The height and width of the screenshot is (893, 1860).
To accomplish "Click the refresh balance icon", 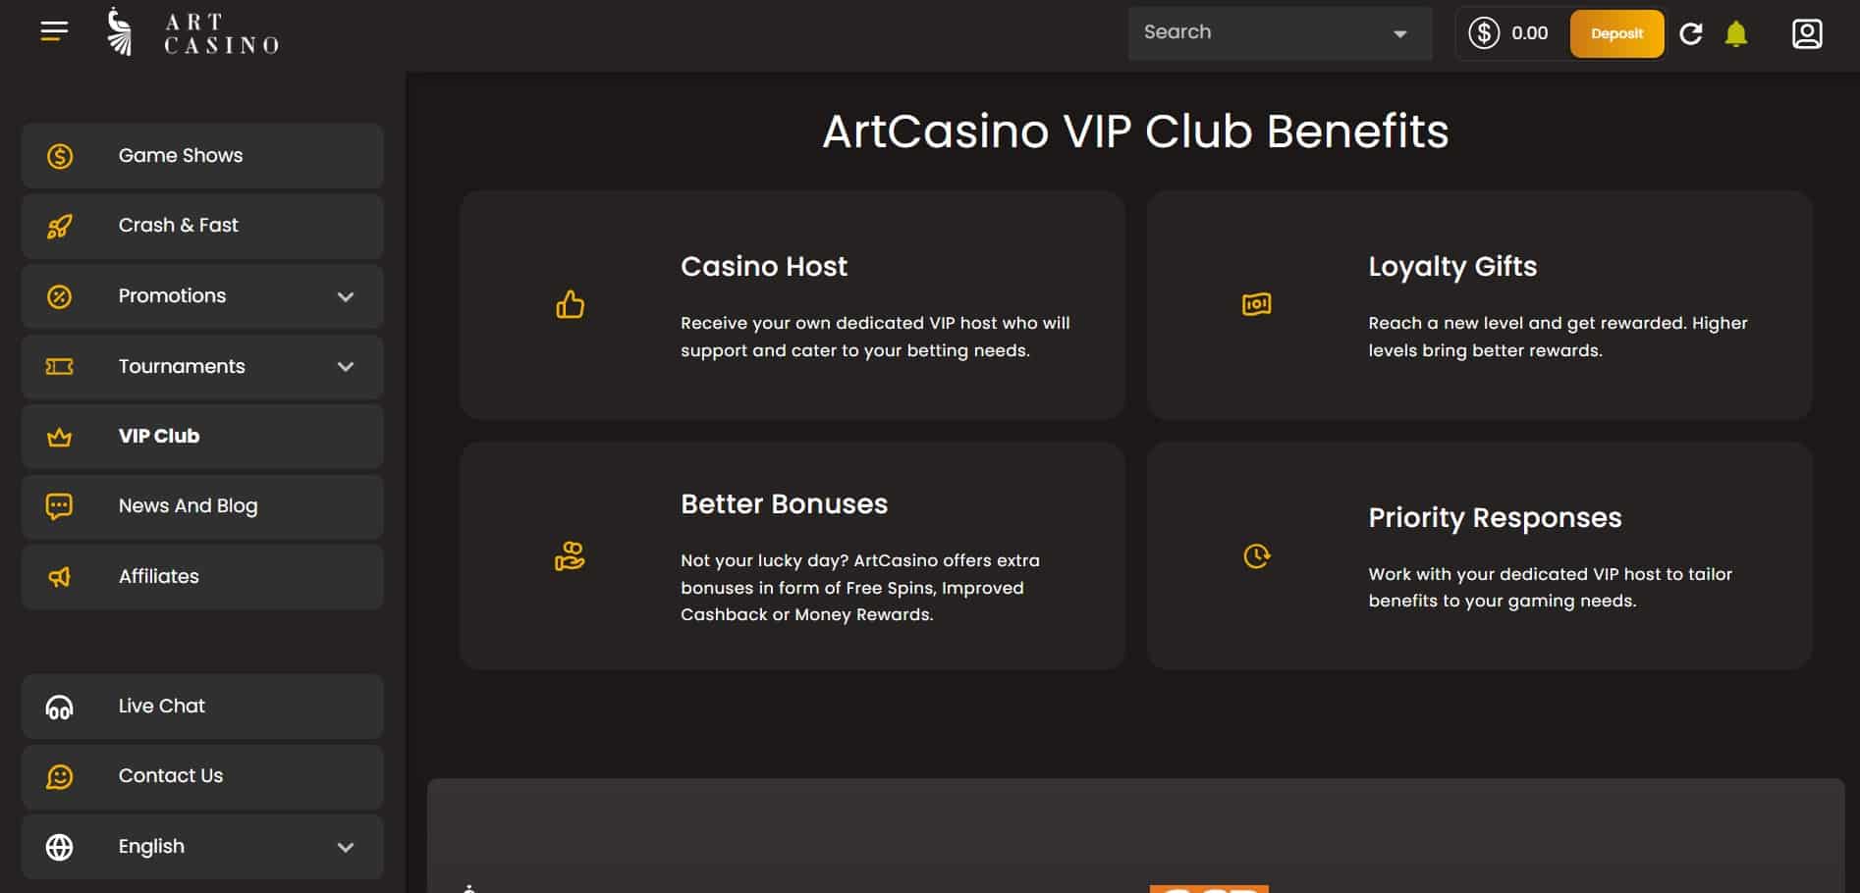I will click(1690, 33).
